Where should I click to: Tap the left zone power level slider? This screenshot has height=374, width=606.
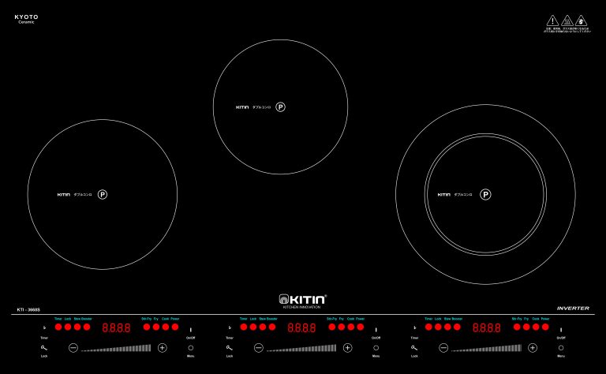click(x=117, y=348)
